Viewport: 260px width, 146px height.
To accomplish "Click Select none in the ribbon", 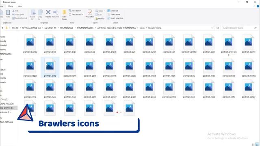I will (x=114, y=15).
